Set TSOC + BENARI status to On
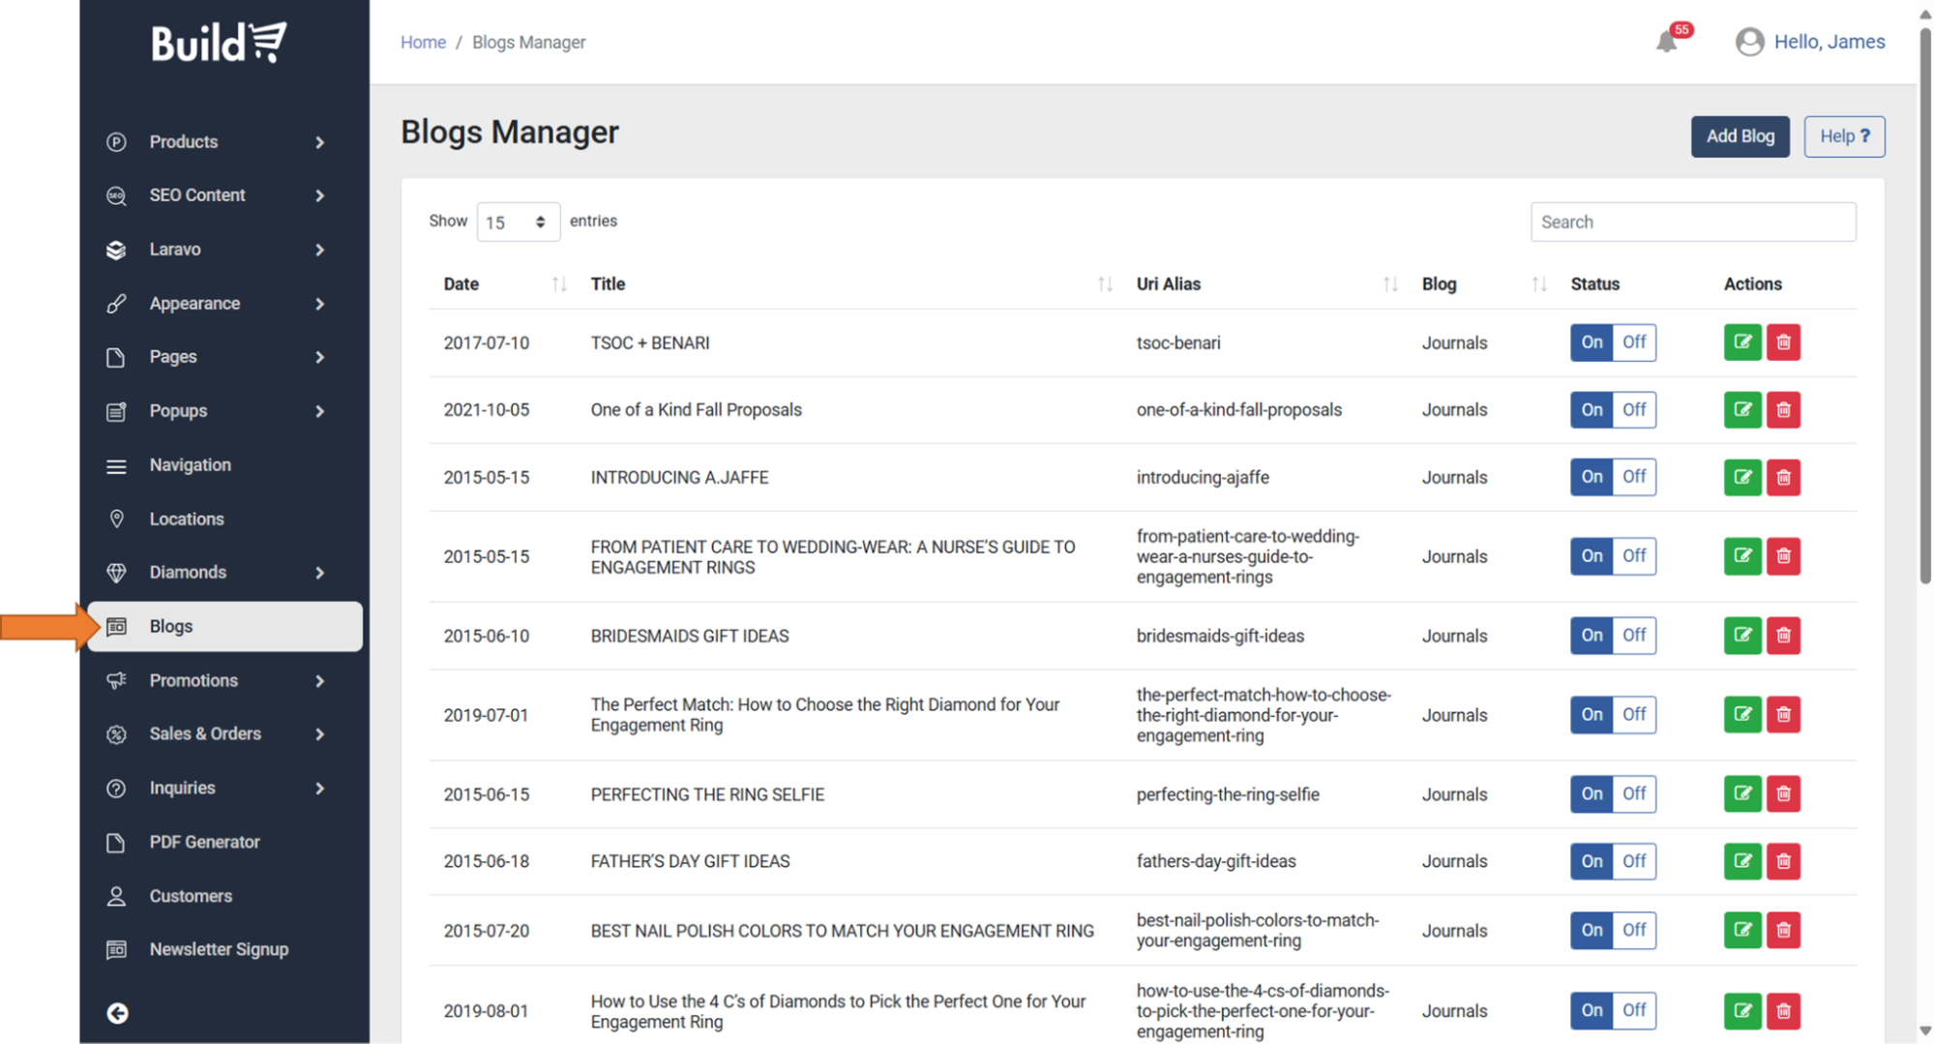The image size is (1934, 1044). tap(1592, 343)
